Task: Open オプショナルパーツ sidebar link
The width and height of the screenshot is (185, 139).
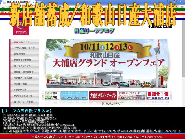Action: (25, 96)
